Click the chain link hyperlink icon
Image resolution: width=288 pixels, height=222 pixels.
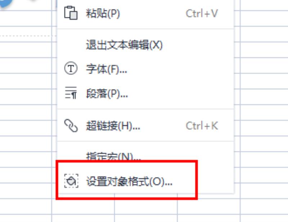pyautogui.click(x=71, y=126)
